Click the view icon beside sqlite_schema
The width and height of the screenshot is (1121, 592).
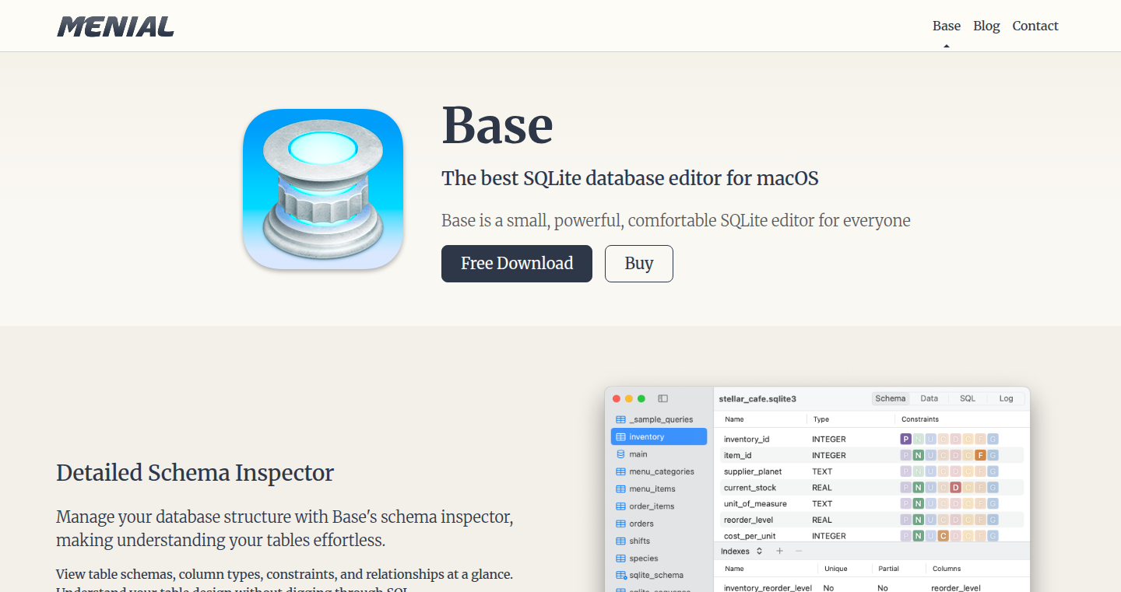point(620,575)
